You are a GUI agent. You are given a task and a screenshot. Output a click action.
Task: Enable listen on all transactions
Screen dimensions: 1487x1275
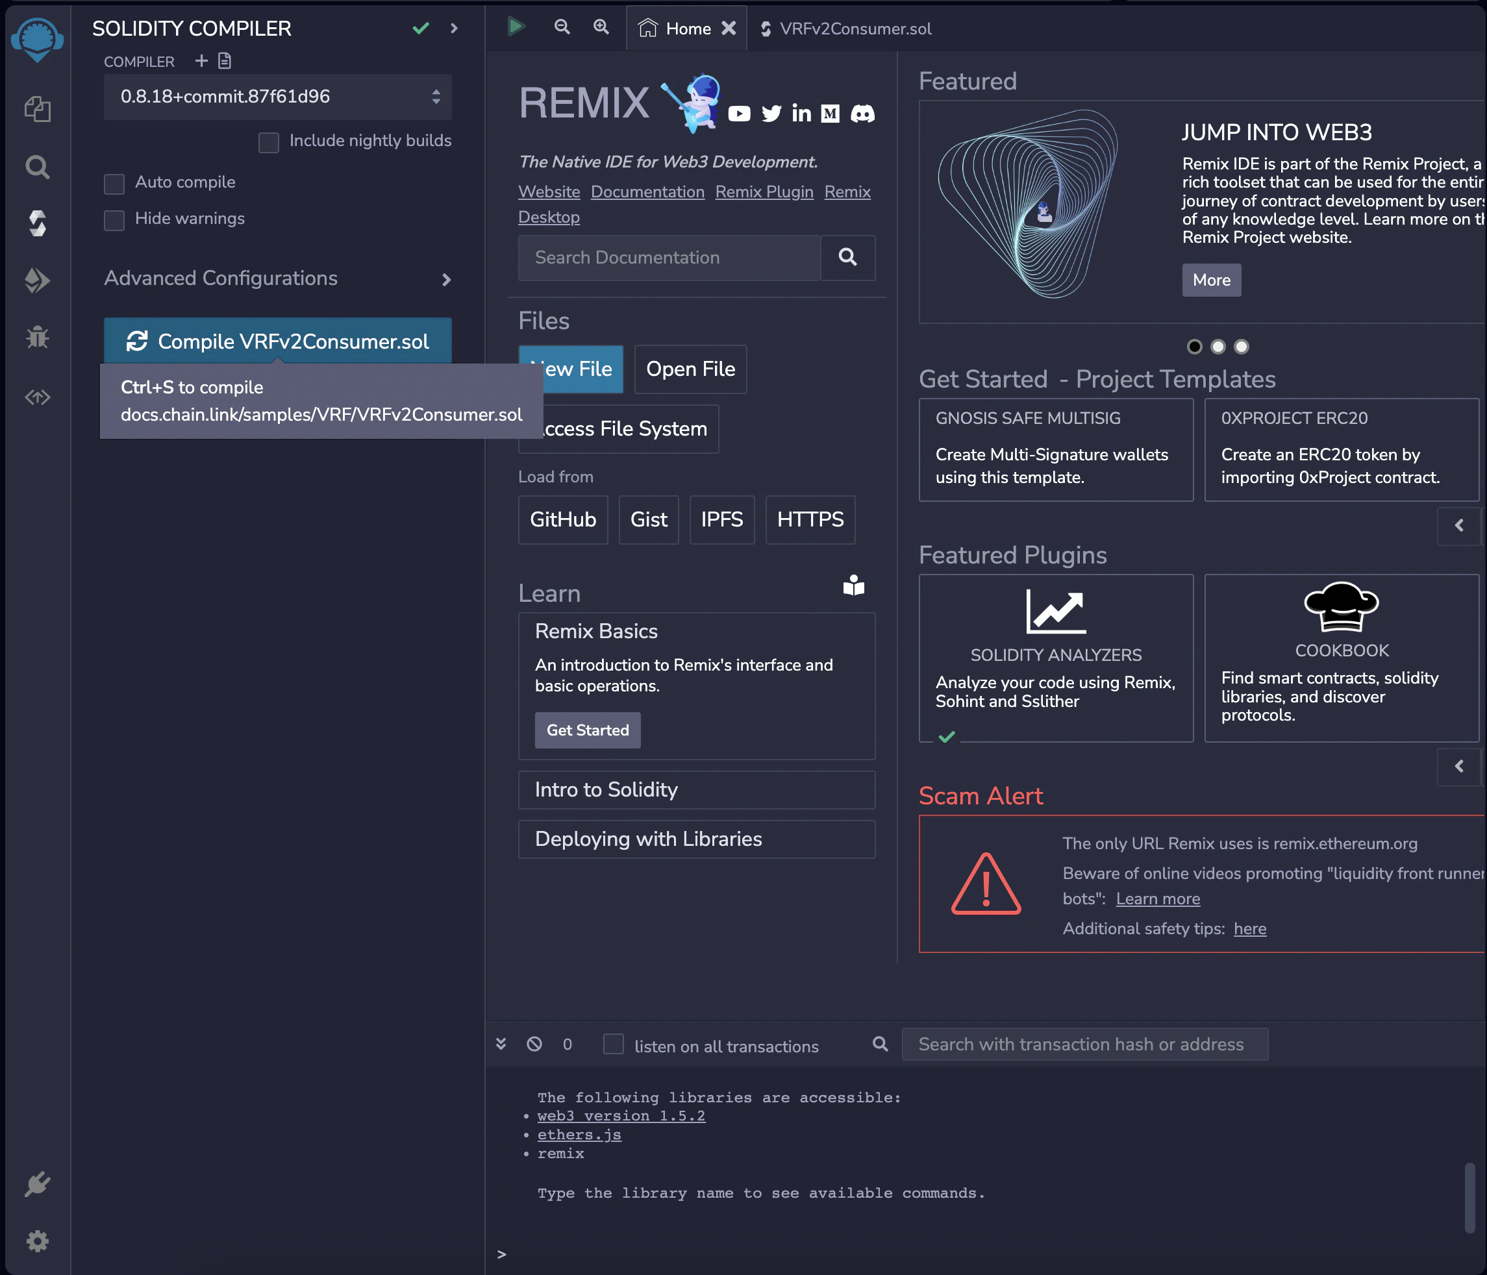613,1044
